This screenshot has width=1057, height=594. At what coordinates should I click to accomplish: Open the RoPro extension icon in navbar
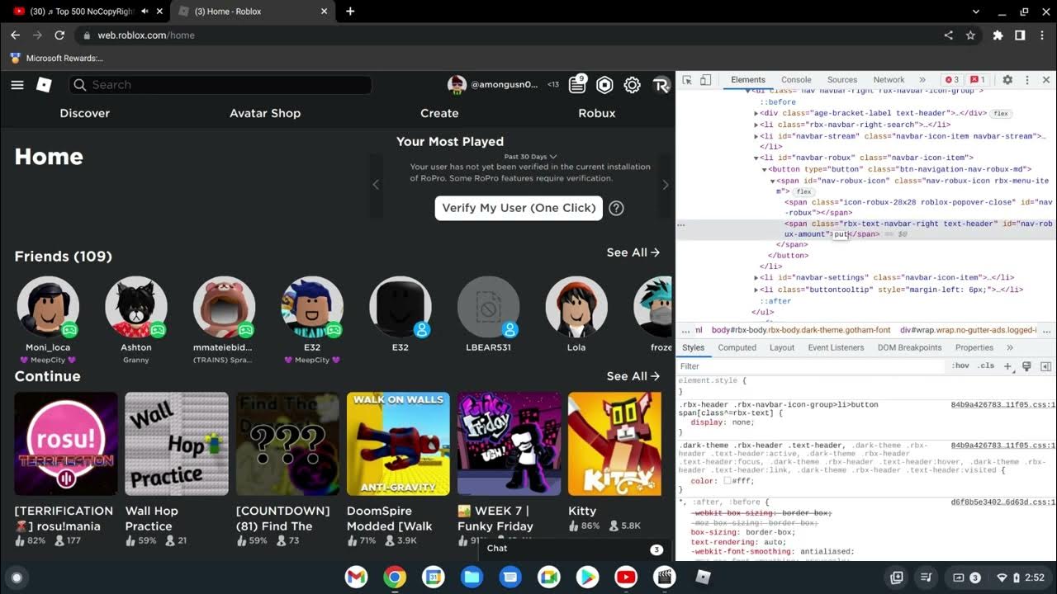click(x=661, y=85)
